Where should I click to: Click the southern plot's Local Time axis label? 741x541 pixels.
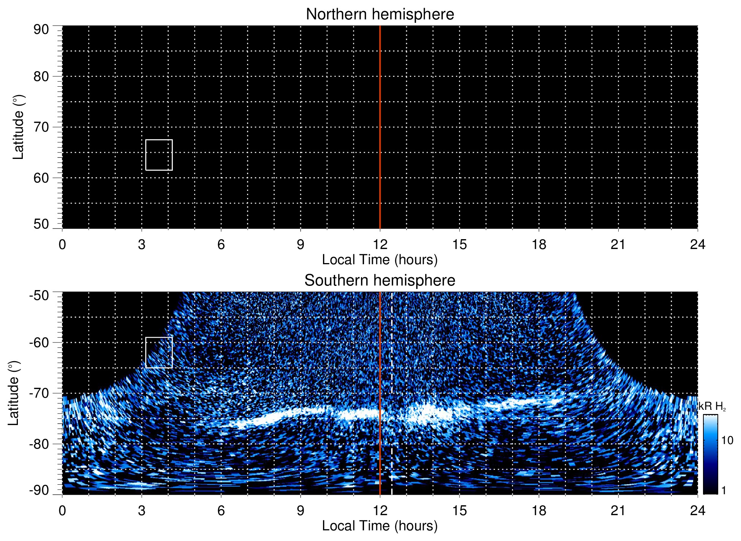click(380, 526)
